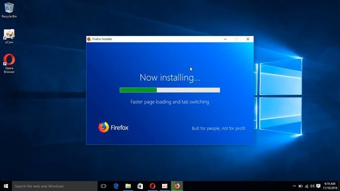
Task: Open the volume control tray icon
Action: pos(312,186)
